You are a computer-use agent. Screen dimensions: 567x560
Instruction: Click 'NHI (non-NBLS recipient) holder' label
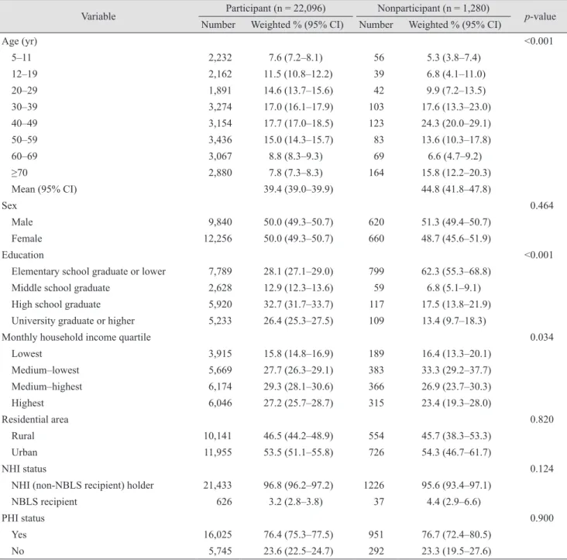(82, 485)
